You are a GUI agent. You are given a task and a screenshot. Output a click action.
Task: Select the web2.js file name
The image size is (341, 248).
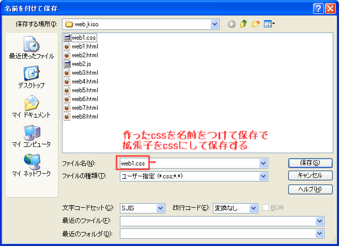point(82,64)
